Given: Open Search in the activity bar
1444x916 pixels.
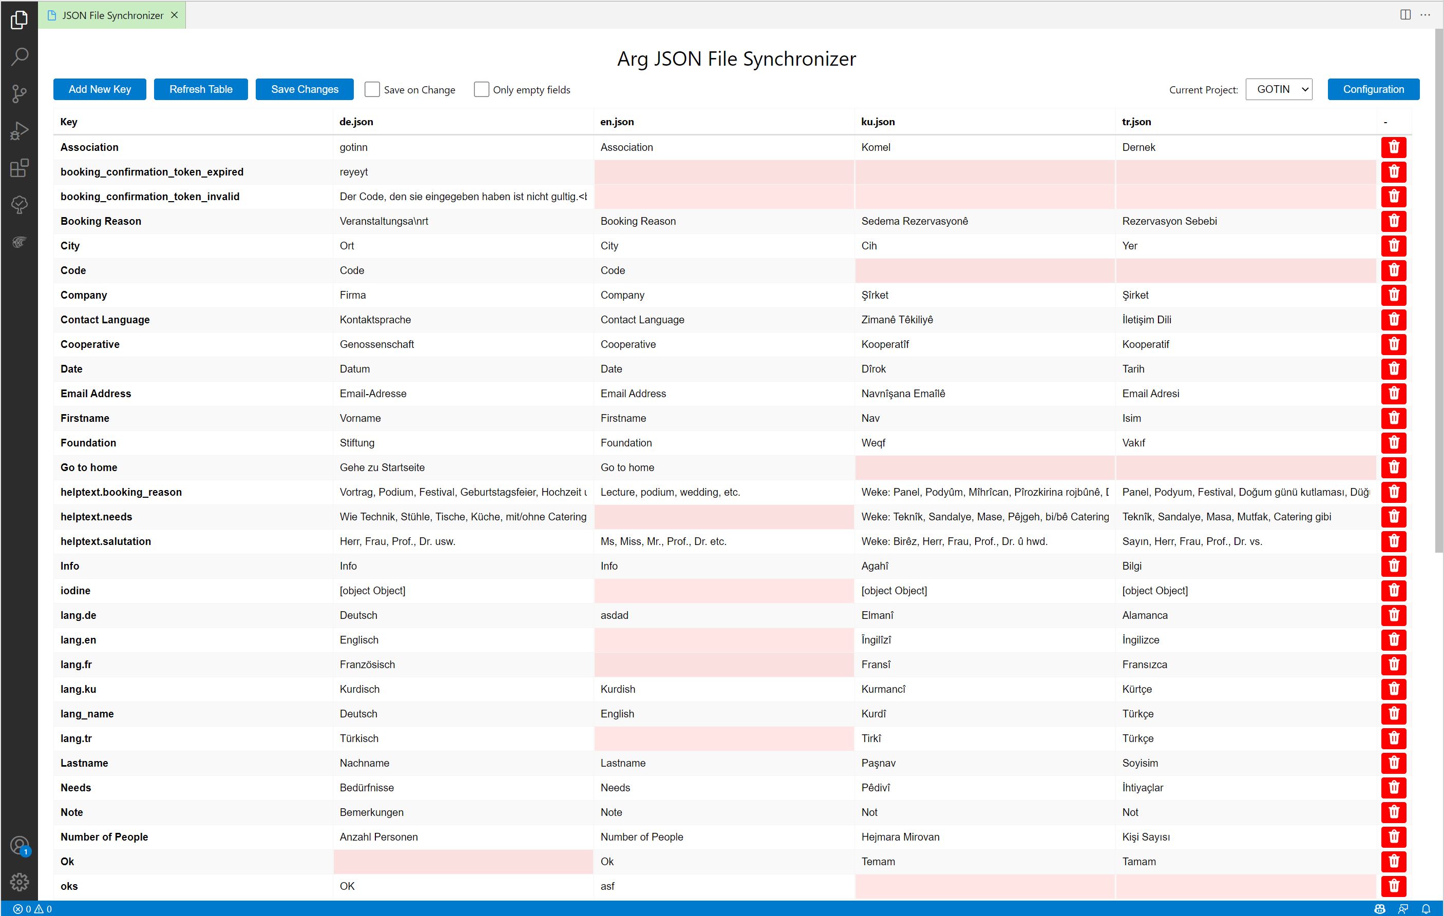Looking at the screenshot, I should click(19, 56).
